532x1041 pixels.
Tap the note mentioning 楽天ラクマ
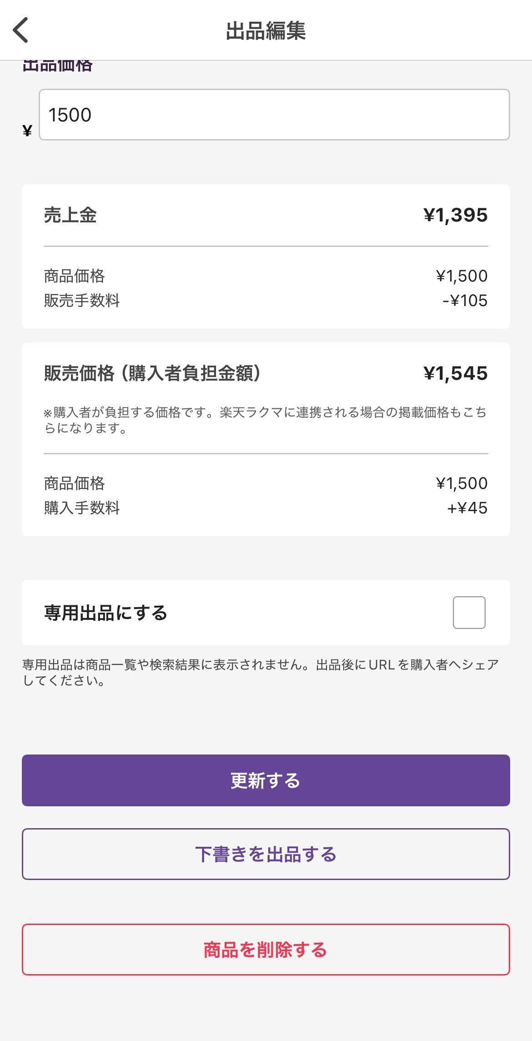(x=266, y=420)
